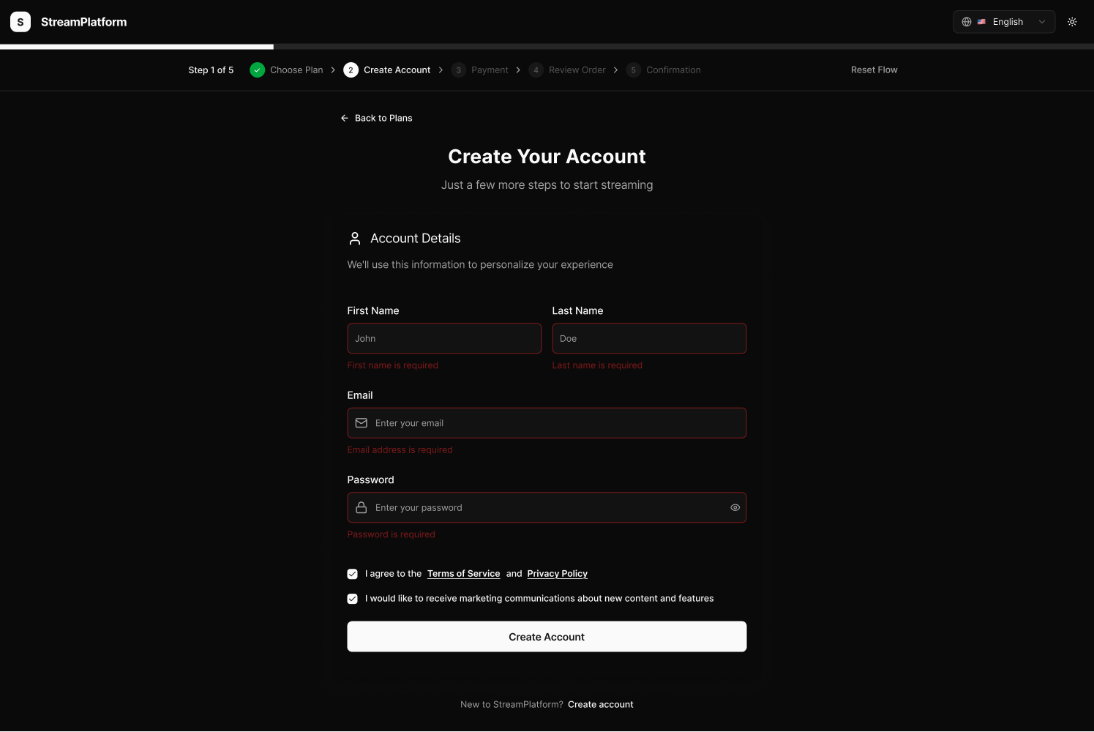Click the back arrow next to Back to Plans
The height and width of the screenshot is (732, 1094).
(x=344, y=118)
